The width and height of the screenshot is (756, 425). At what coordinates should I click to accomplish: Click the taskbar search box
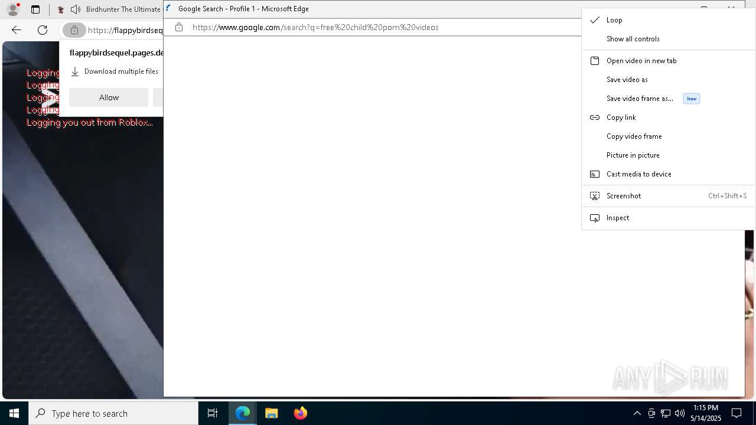[113, 413]
